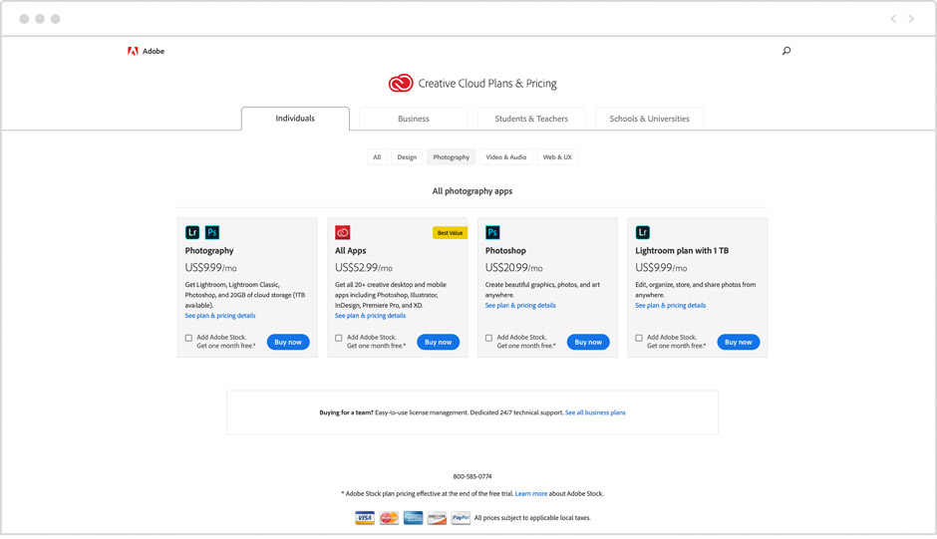The height and width of the screenshot is (539, 937).
Task: Select the Photography filter
Action: (452, 157)
